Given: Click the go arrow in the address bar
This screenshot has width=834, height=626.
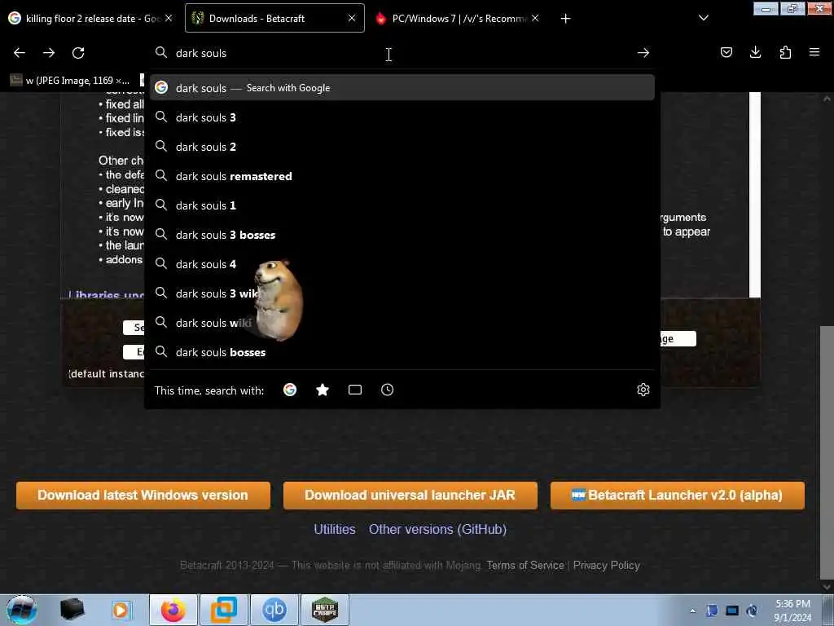Looking at the screenshot, I should tap(643, 53).
